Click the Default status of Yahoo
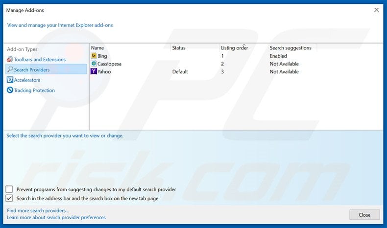The width and height of the screenshot is (387, 228). (x=180, y=72)
